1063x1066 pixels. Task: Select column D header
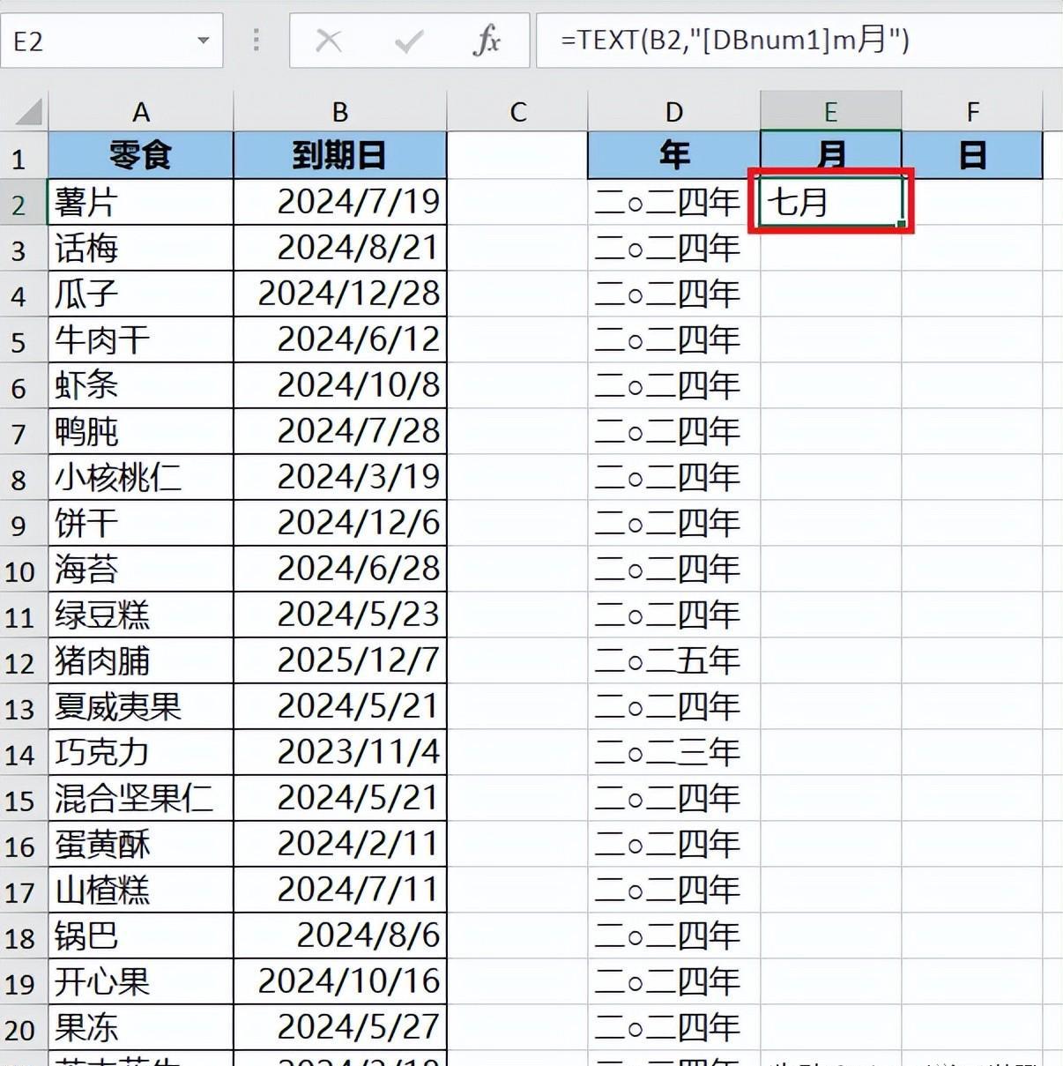pyautogui.click(x=674, y=112)
